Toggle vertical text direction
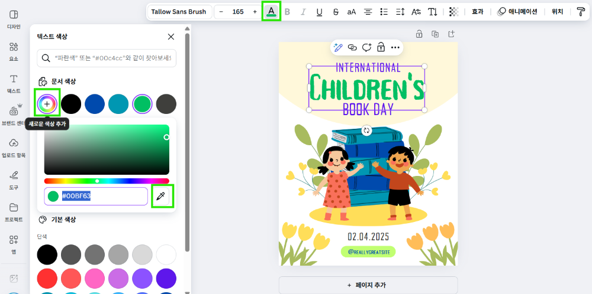 [x=433, y=12]
